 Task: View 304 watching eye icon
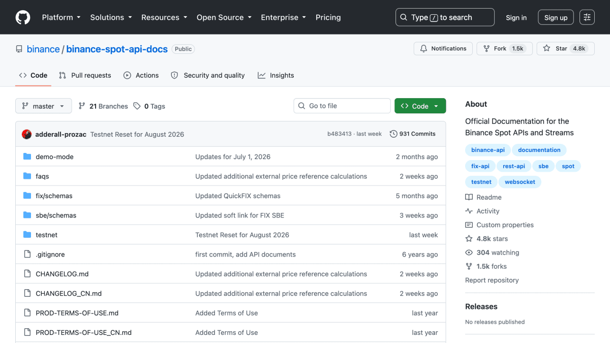point(469,253)
